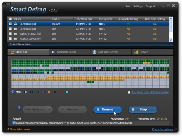The height and width of the screenshot is (136, 182).
Task: Open the Support menu
Action: click(x=151, y=7)
